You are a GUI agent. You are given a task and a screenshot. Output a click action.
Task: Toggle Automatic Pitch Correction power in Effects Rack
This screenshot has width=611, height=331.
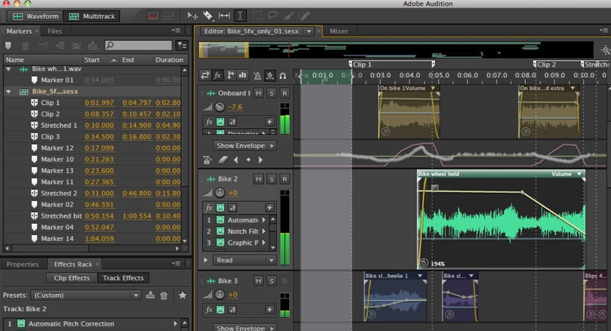pos(21,324)
